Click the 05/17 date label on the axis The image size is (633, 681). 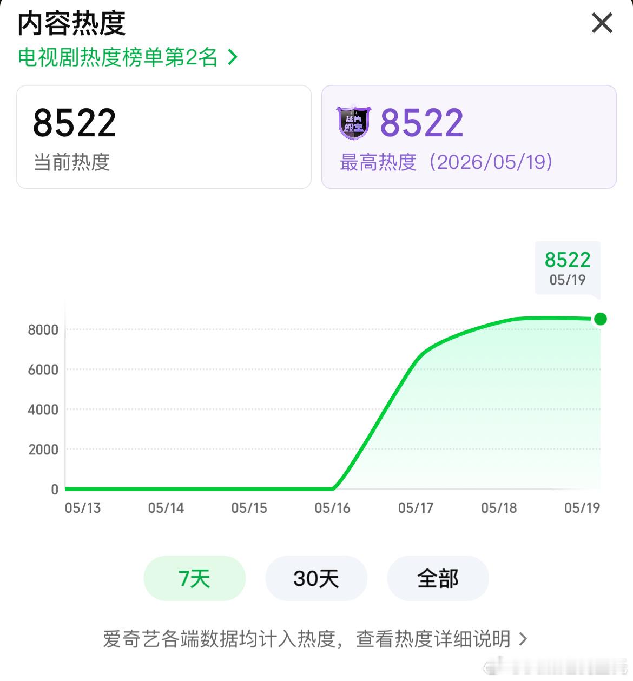[x=416, y=508]
